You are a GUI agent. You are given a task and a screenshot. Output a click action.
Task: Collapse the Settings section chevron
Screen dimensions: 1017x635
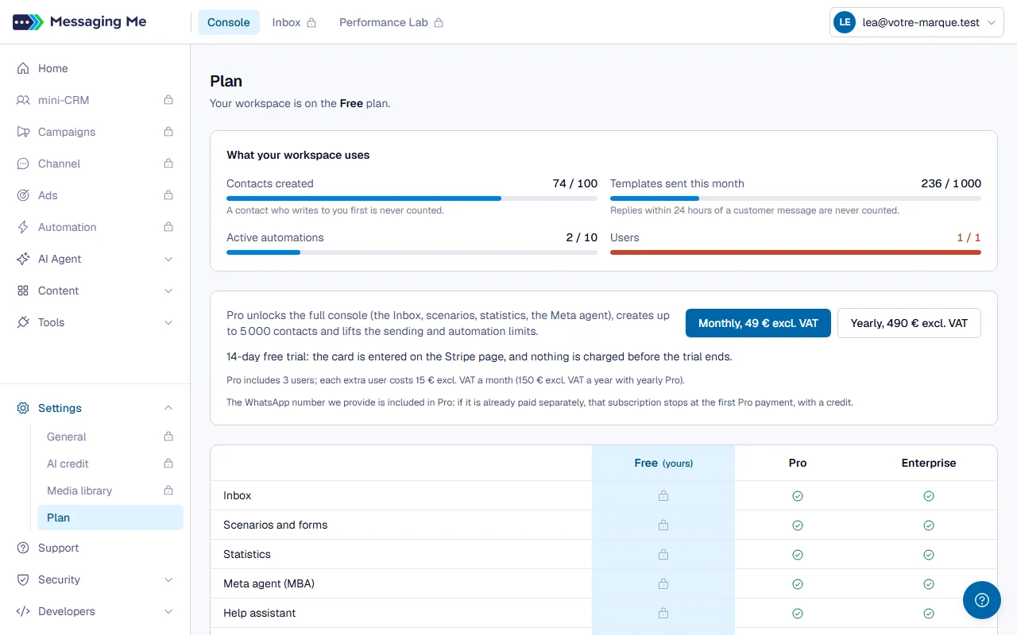(168, 408)
